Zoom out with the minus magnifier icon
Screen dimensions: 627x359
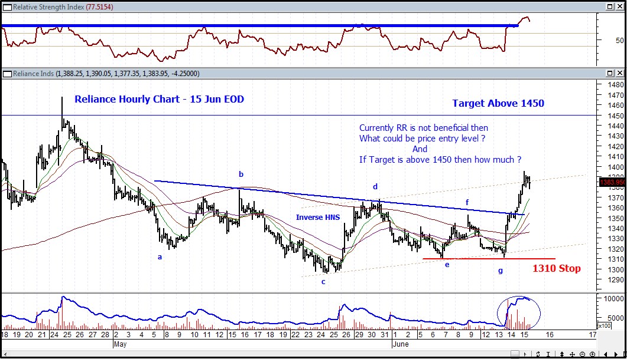pyautogui.click(x=582, y=354)
